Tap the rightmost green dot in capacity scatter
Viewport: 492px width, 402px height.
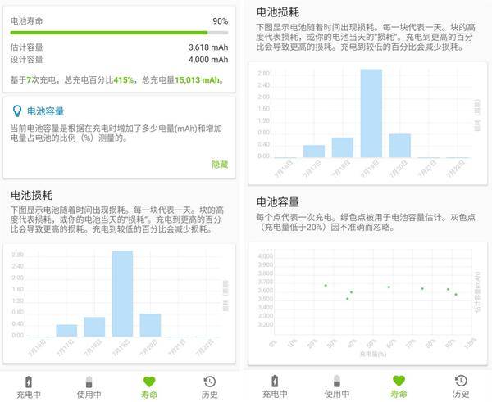(x=456, y=294)
